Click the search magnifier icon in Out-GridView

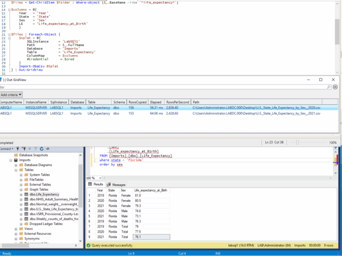point(329,87)
